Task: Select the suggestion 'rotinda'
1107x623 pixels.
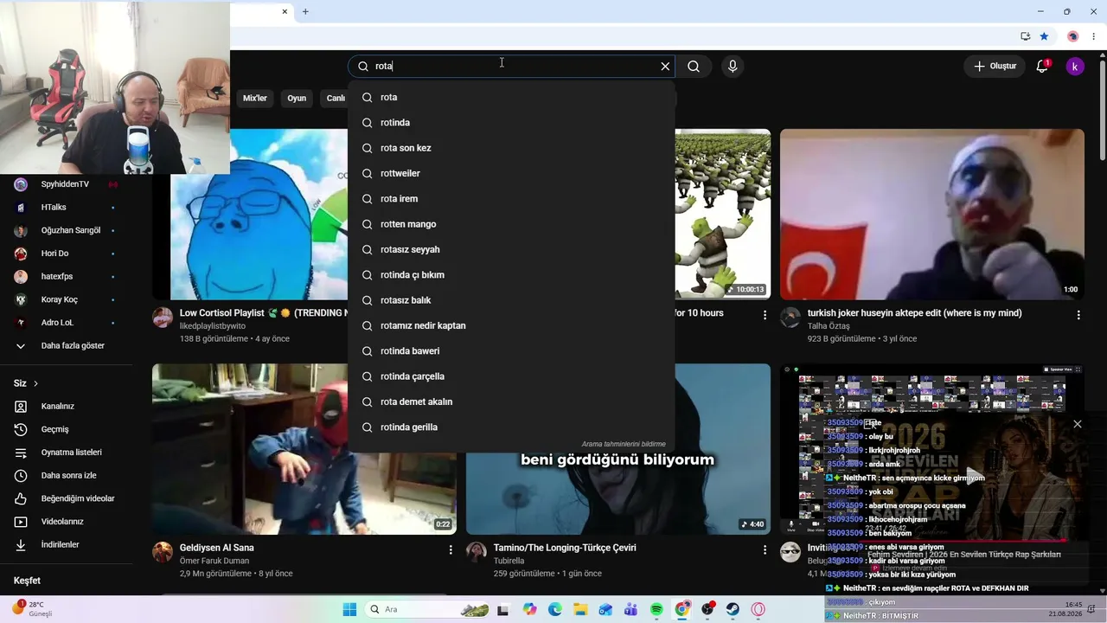Action: pyautogui.click(x=511, y=123)
